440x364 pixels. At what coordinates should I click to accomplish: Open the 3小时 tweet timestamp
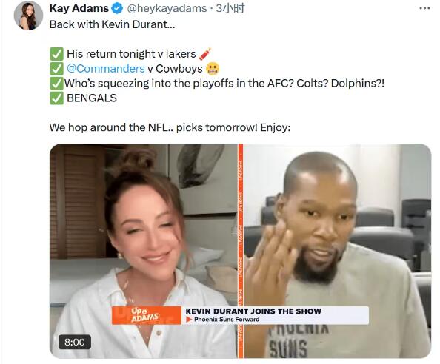230,8
